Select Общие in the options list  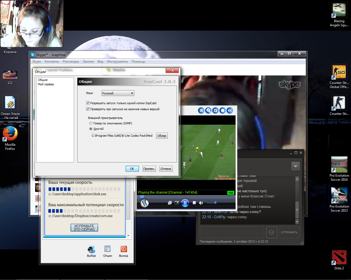43,80
